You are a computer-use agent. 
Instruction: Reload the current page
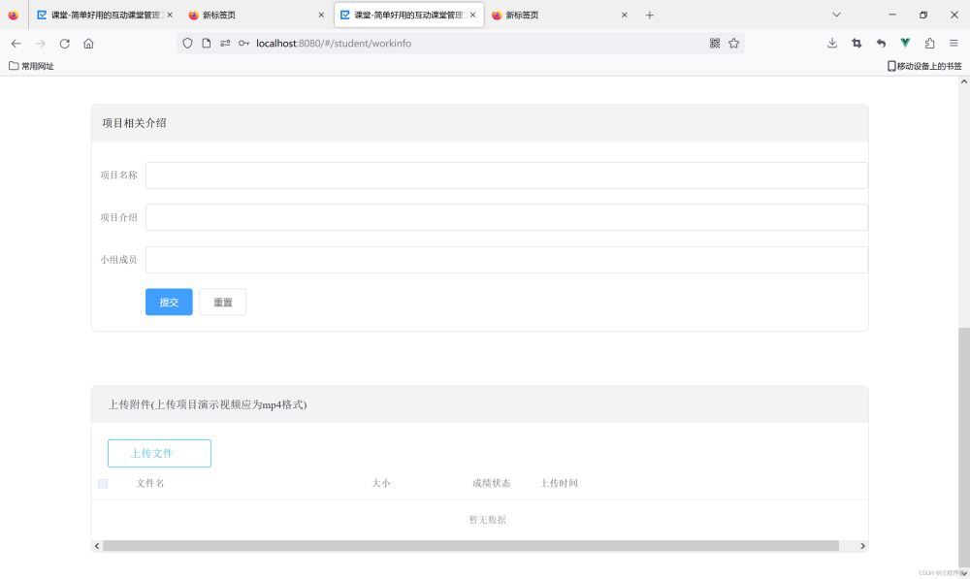(x=64, y=44)
